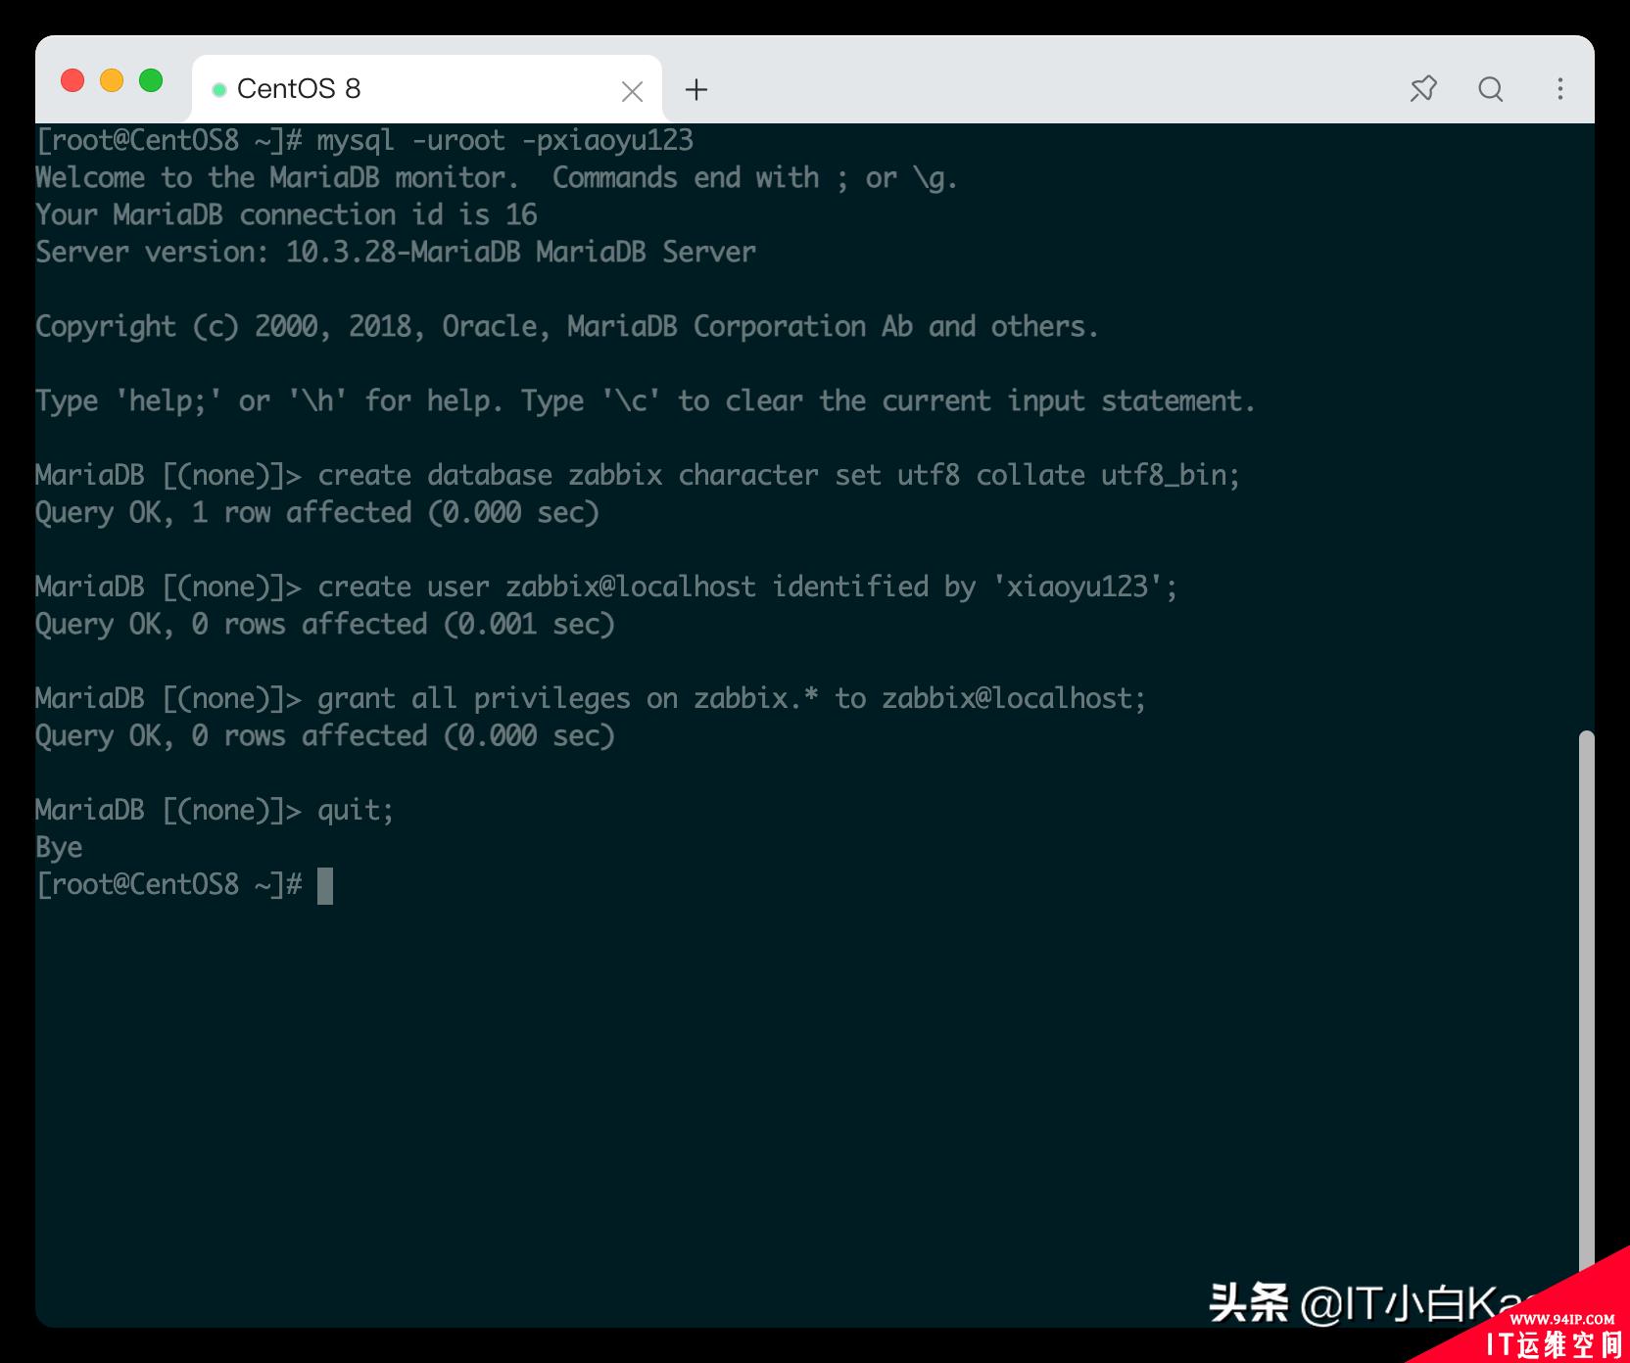Pin the terminal window

click(1423, 89)
